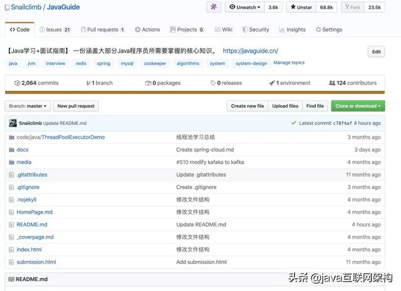
Task: Switch to the Pull requests tab
Action: [x=103, y=29]
